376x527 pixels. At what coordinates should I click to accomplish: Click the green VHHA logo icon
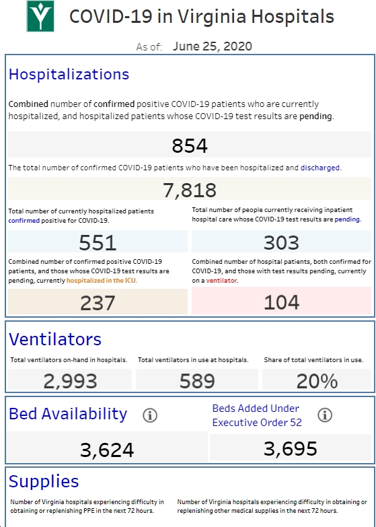[x=40, y=16]
